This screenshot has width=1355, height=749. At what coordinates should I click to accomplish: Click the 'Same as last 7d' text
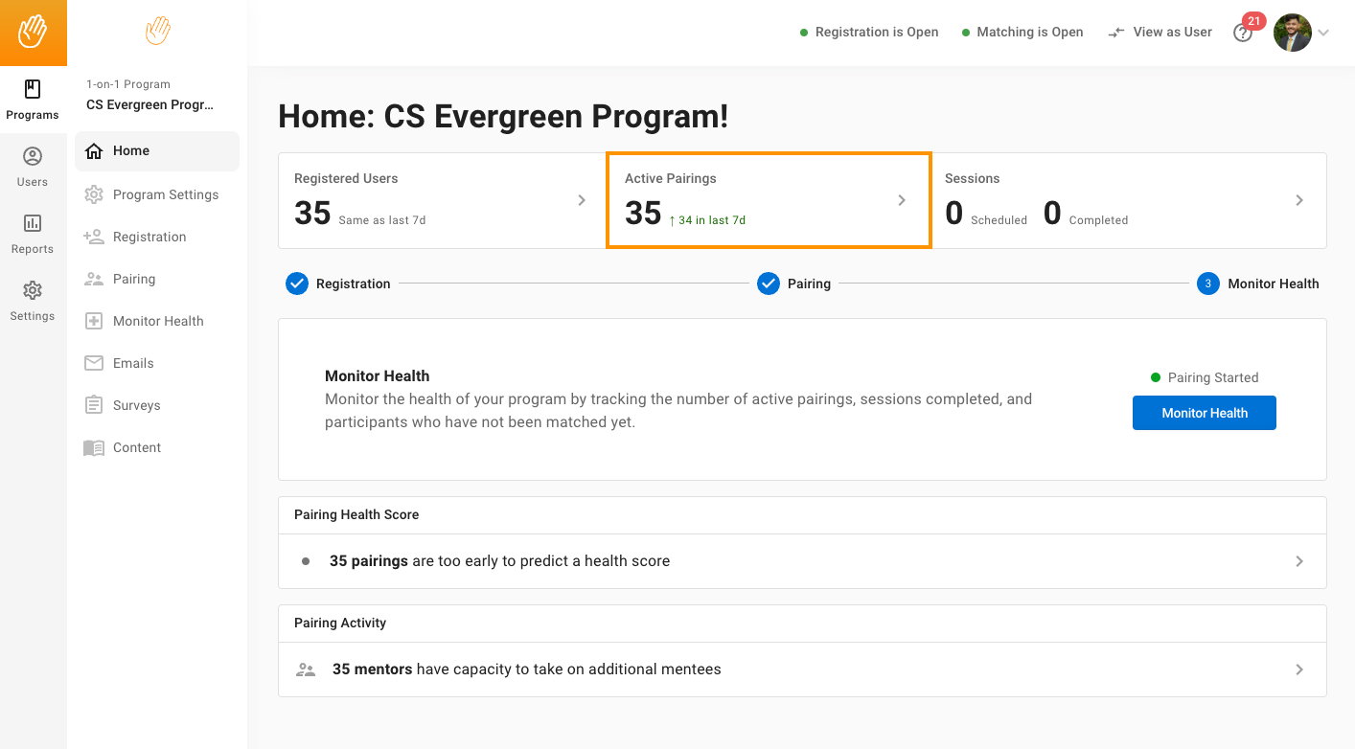coord(382,220)
